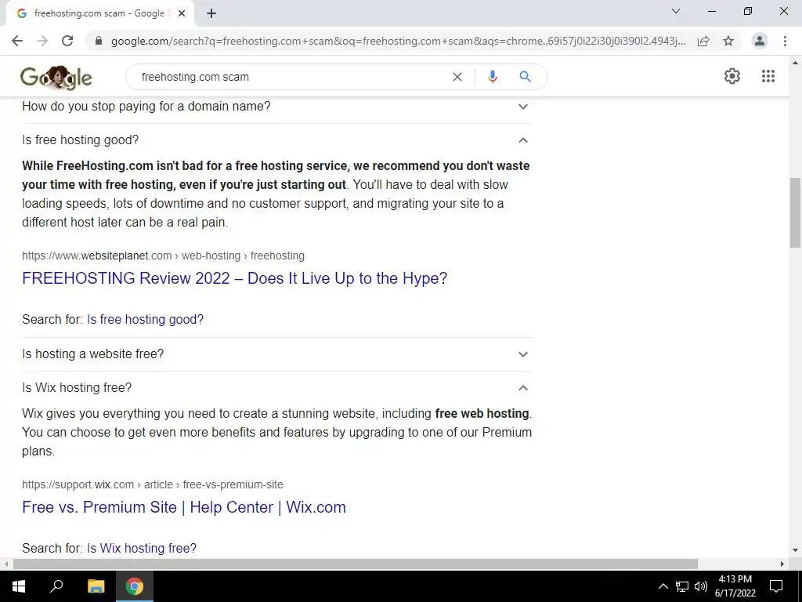Search for 'Is free hosting good?' link
This screenshot has width=802, height=602.
(x=145, y=320)
